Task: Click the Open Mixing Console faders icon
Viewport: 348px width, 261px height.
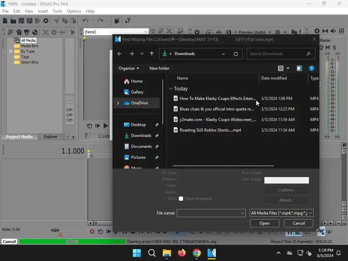Action: [x=342, y=31]
